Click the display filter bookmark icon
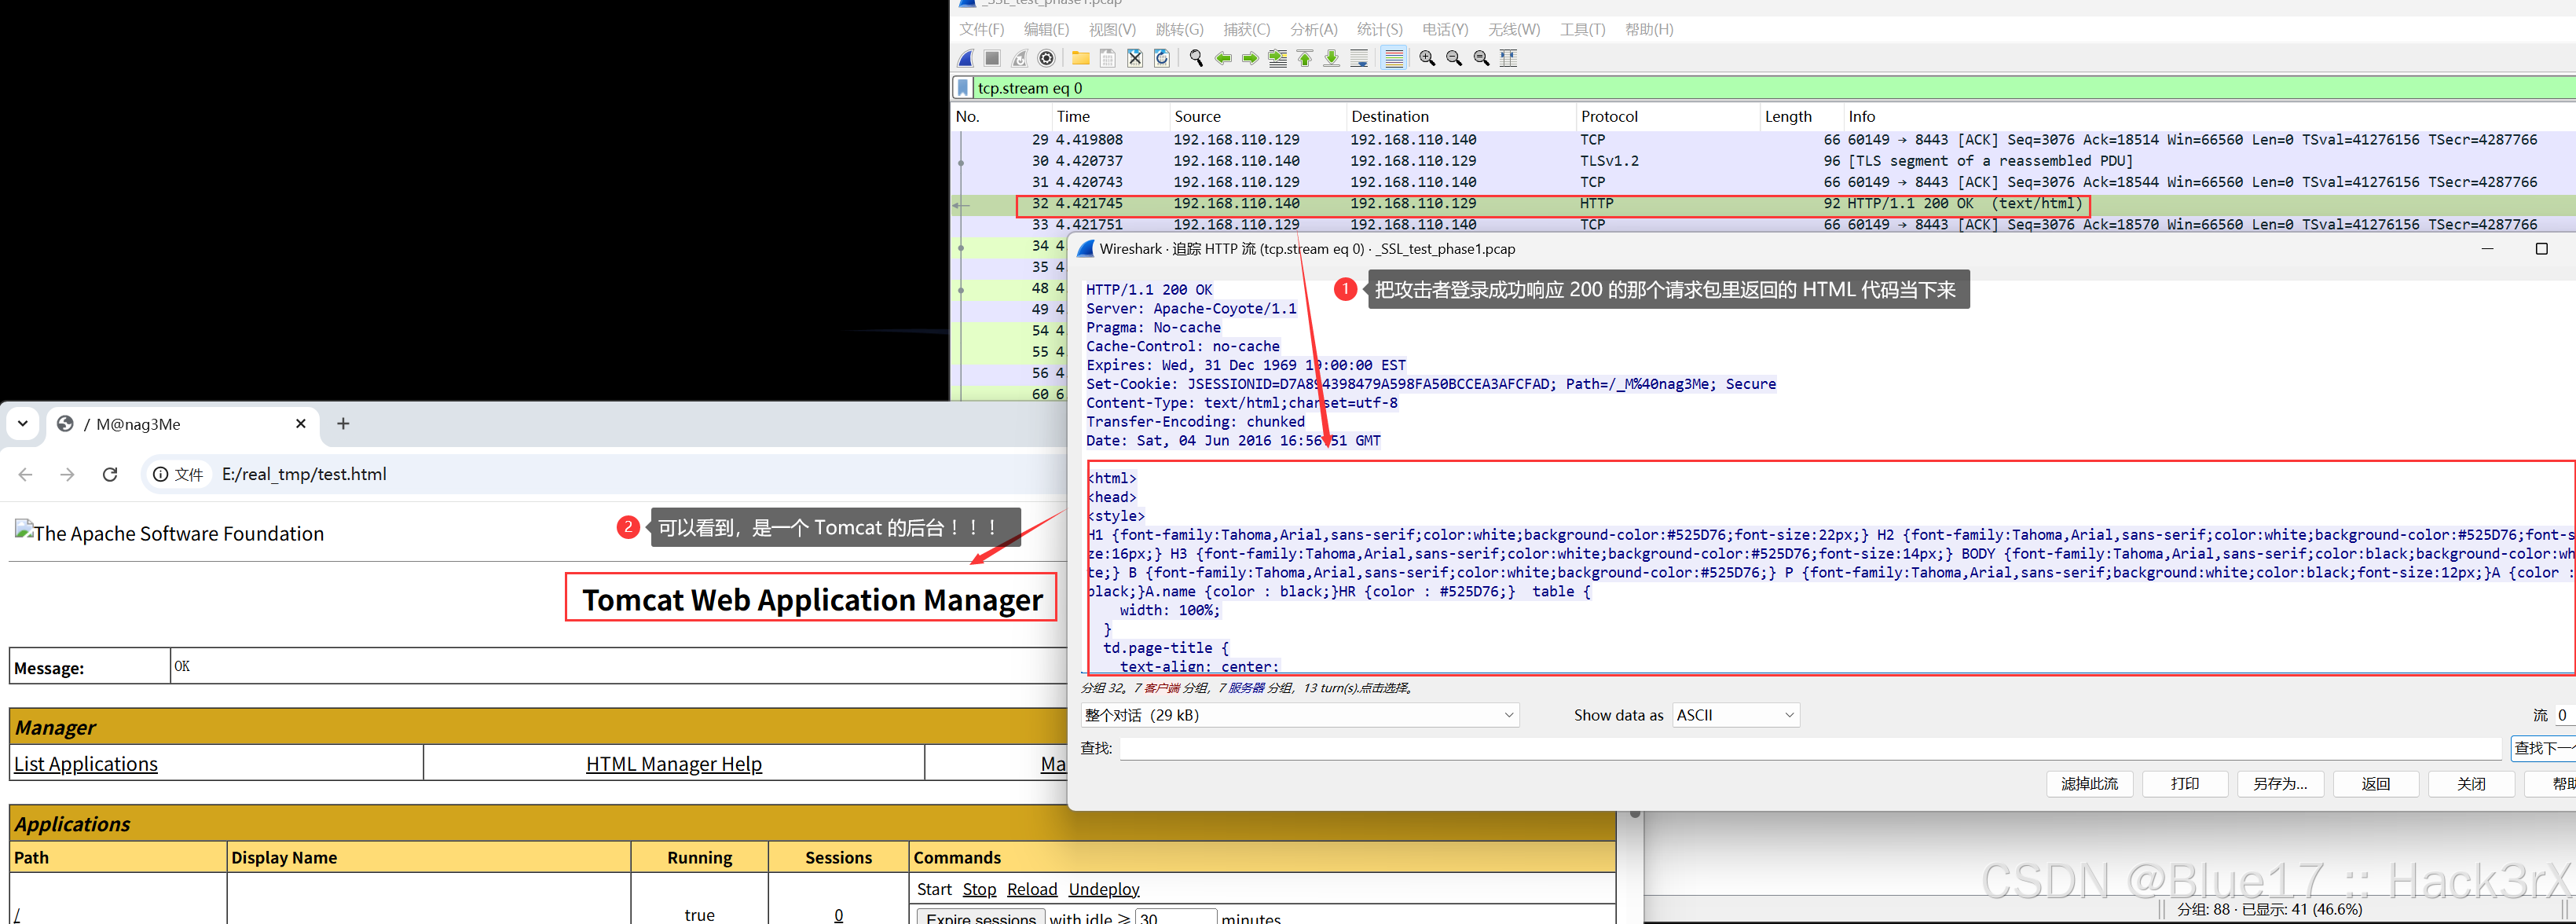 (963, 88)
